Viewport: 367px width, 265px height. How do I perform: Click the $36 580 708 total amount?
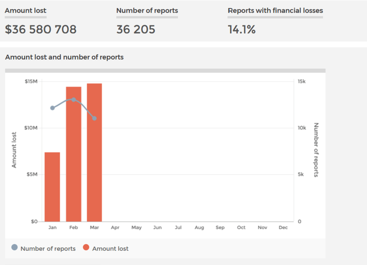coord(41,29)
